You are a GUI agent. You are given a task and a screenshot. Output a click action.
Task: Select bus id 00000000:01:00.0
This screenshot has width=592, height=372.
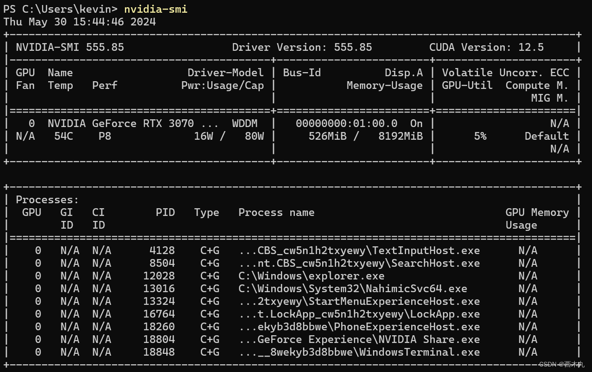346,123
